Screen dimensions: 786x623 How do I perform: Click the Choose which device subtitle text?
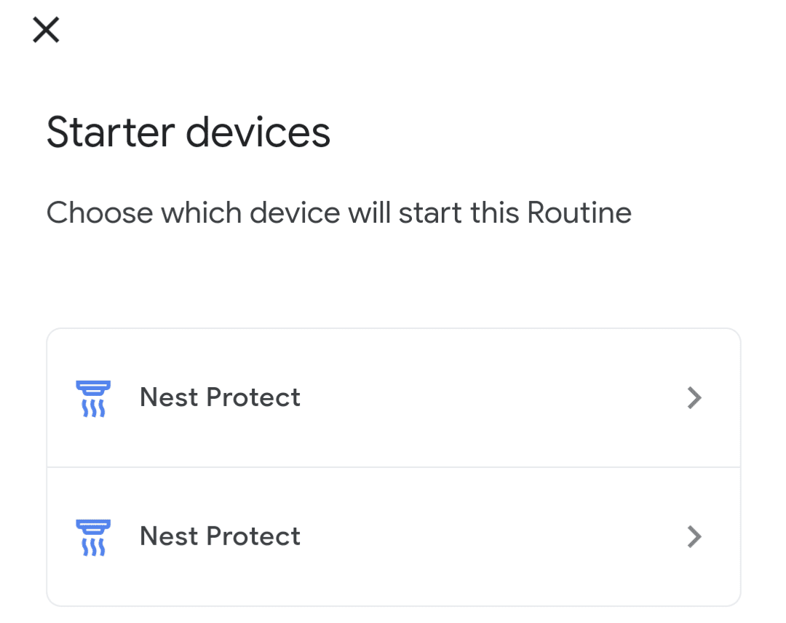[x=339, y=213]
